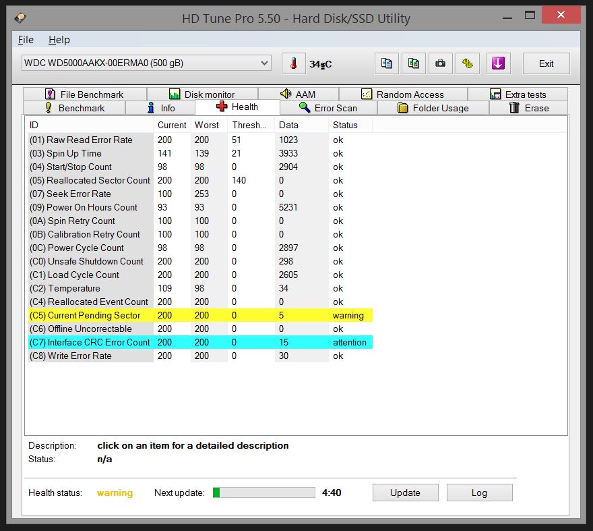Click the 4:40 next update countdown
Image resolution: width=593 pixels, height=531 pixels.
pyautogui.click(x=332, y=493)
